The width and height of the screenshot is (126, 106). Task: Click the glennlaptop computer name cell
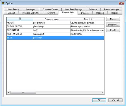(52, 27)
